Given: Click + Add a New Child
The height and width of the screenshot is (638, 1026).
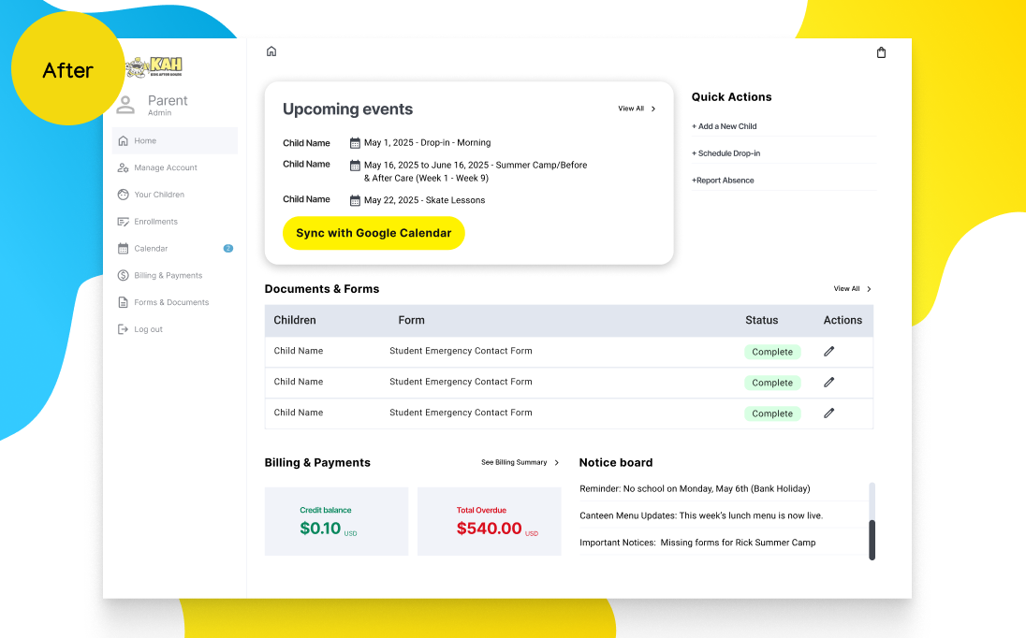Looking at the screenshot, I should click(725, 126).
